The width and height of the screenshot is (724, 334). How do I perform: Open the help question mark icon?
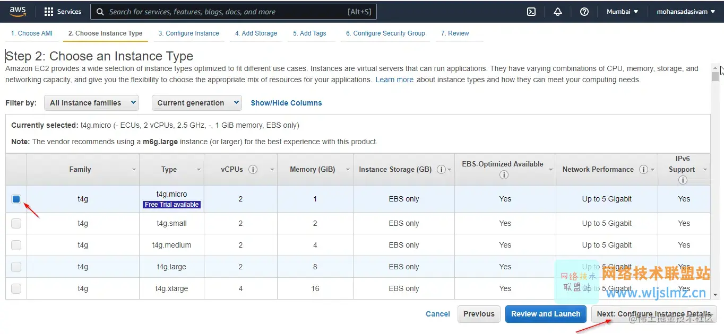point(584,12)
